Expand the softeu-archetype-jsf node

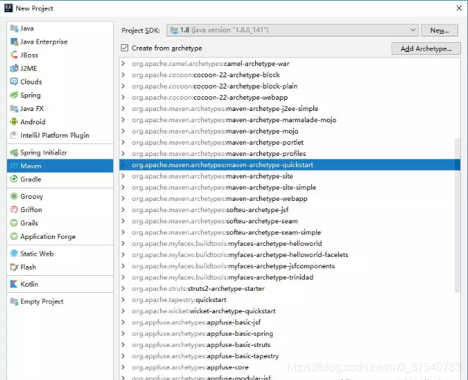(123, 210)
